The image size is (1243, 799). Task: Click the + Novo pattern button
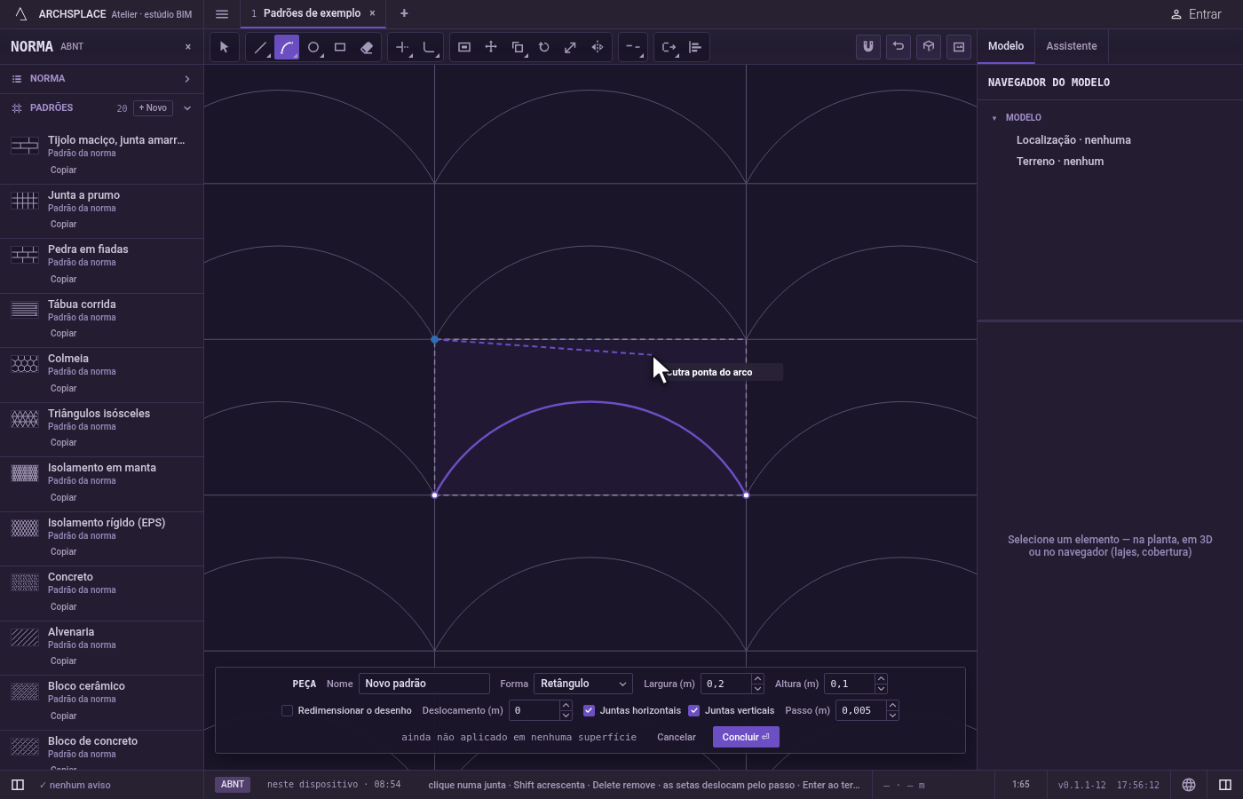[x=153, y=108]
